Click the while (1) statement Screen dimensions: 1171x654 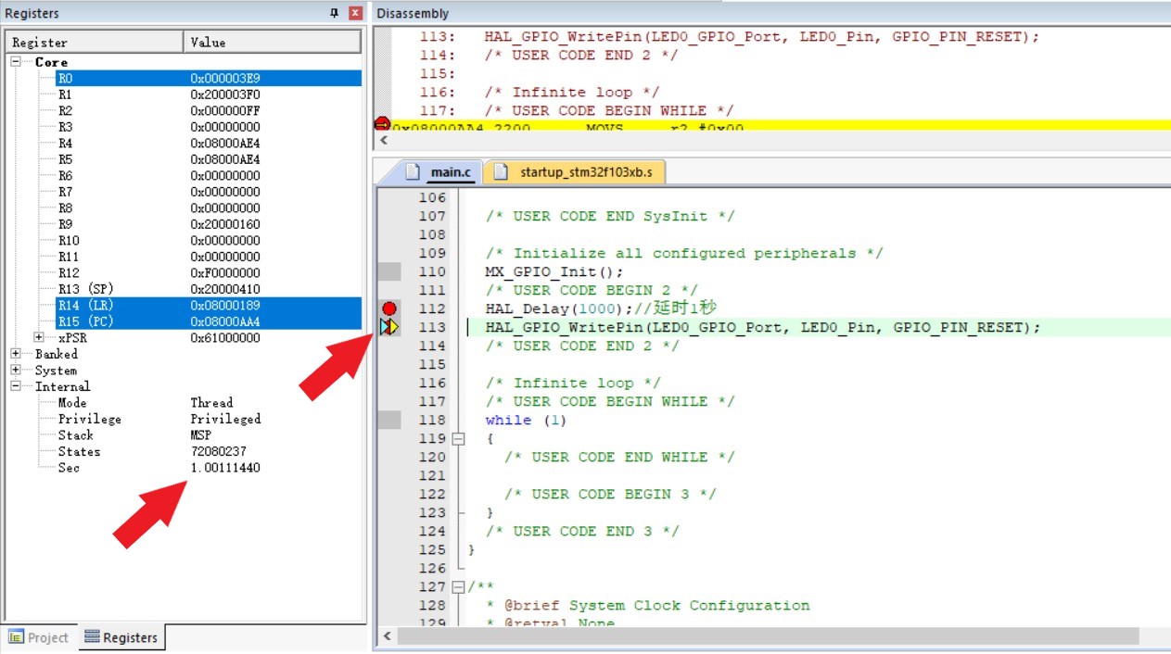click(x=526, y=420)
